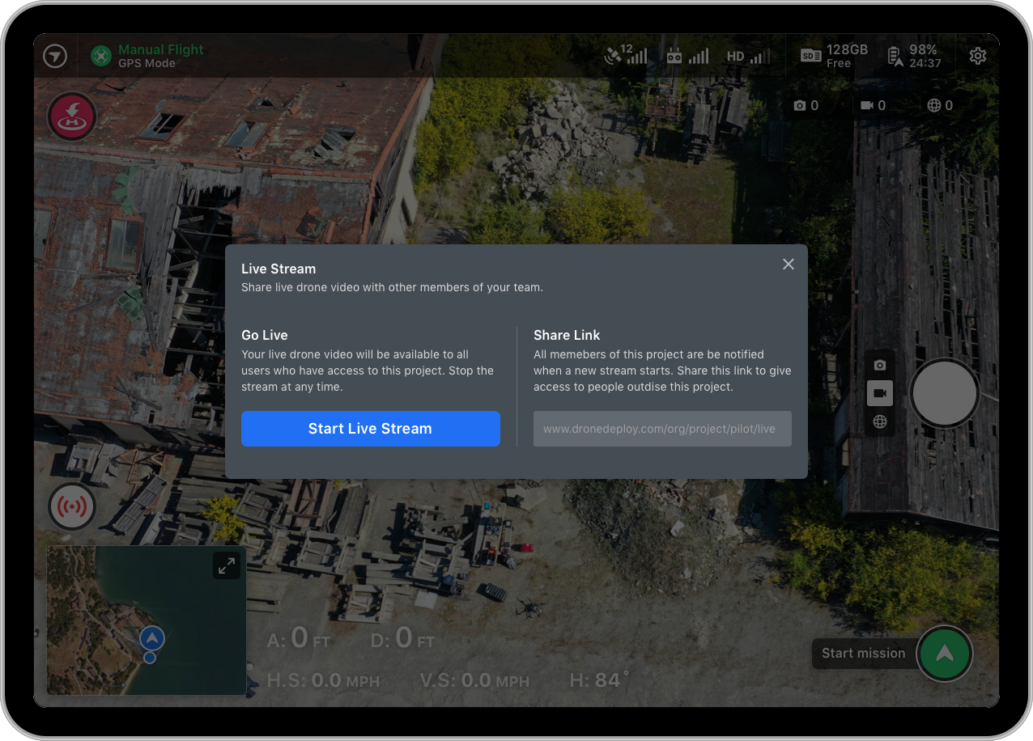Click the Start Live Stream button
1033x741 pixels.
tap(370, 429)
